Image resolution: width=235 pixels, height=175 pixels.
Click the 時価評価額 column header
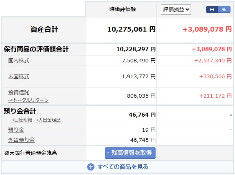pos(123,9)
